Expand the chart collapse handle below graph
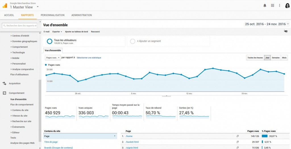 [167, 96]
